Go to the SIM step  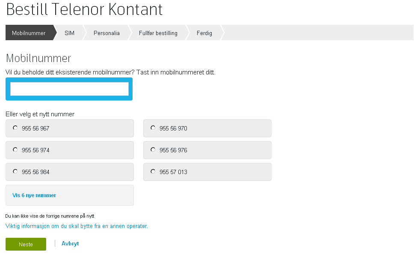(x=69, y=33)
